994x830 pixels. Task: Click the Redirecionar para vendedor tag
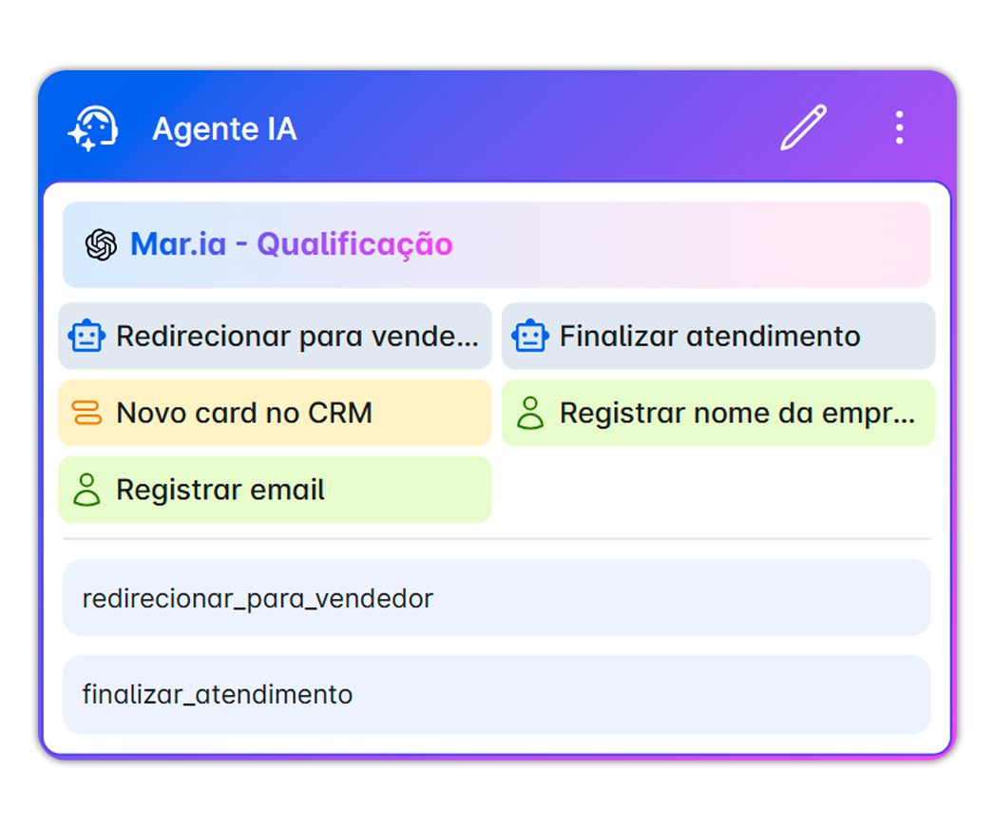click(275, 336)
